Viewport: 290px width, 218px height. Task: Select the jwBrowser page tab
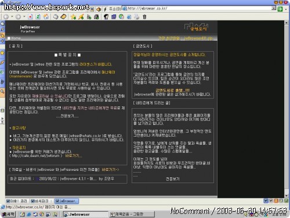[x=66, y=201]
